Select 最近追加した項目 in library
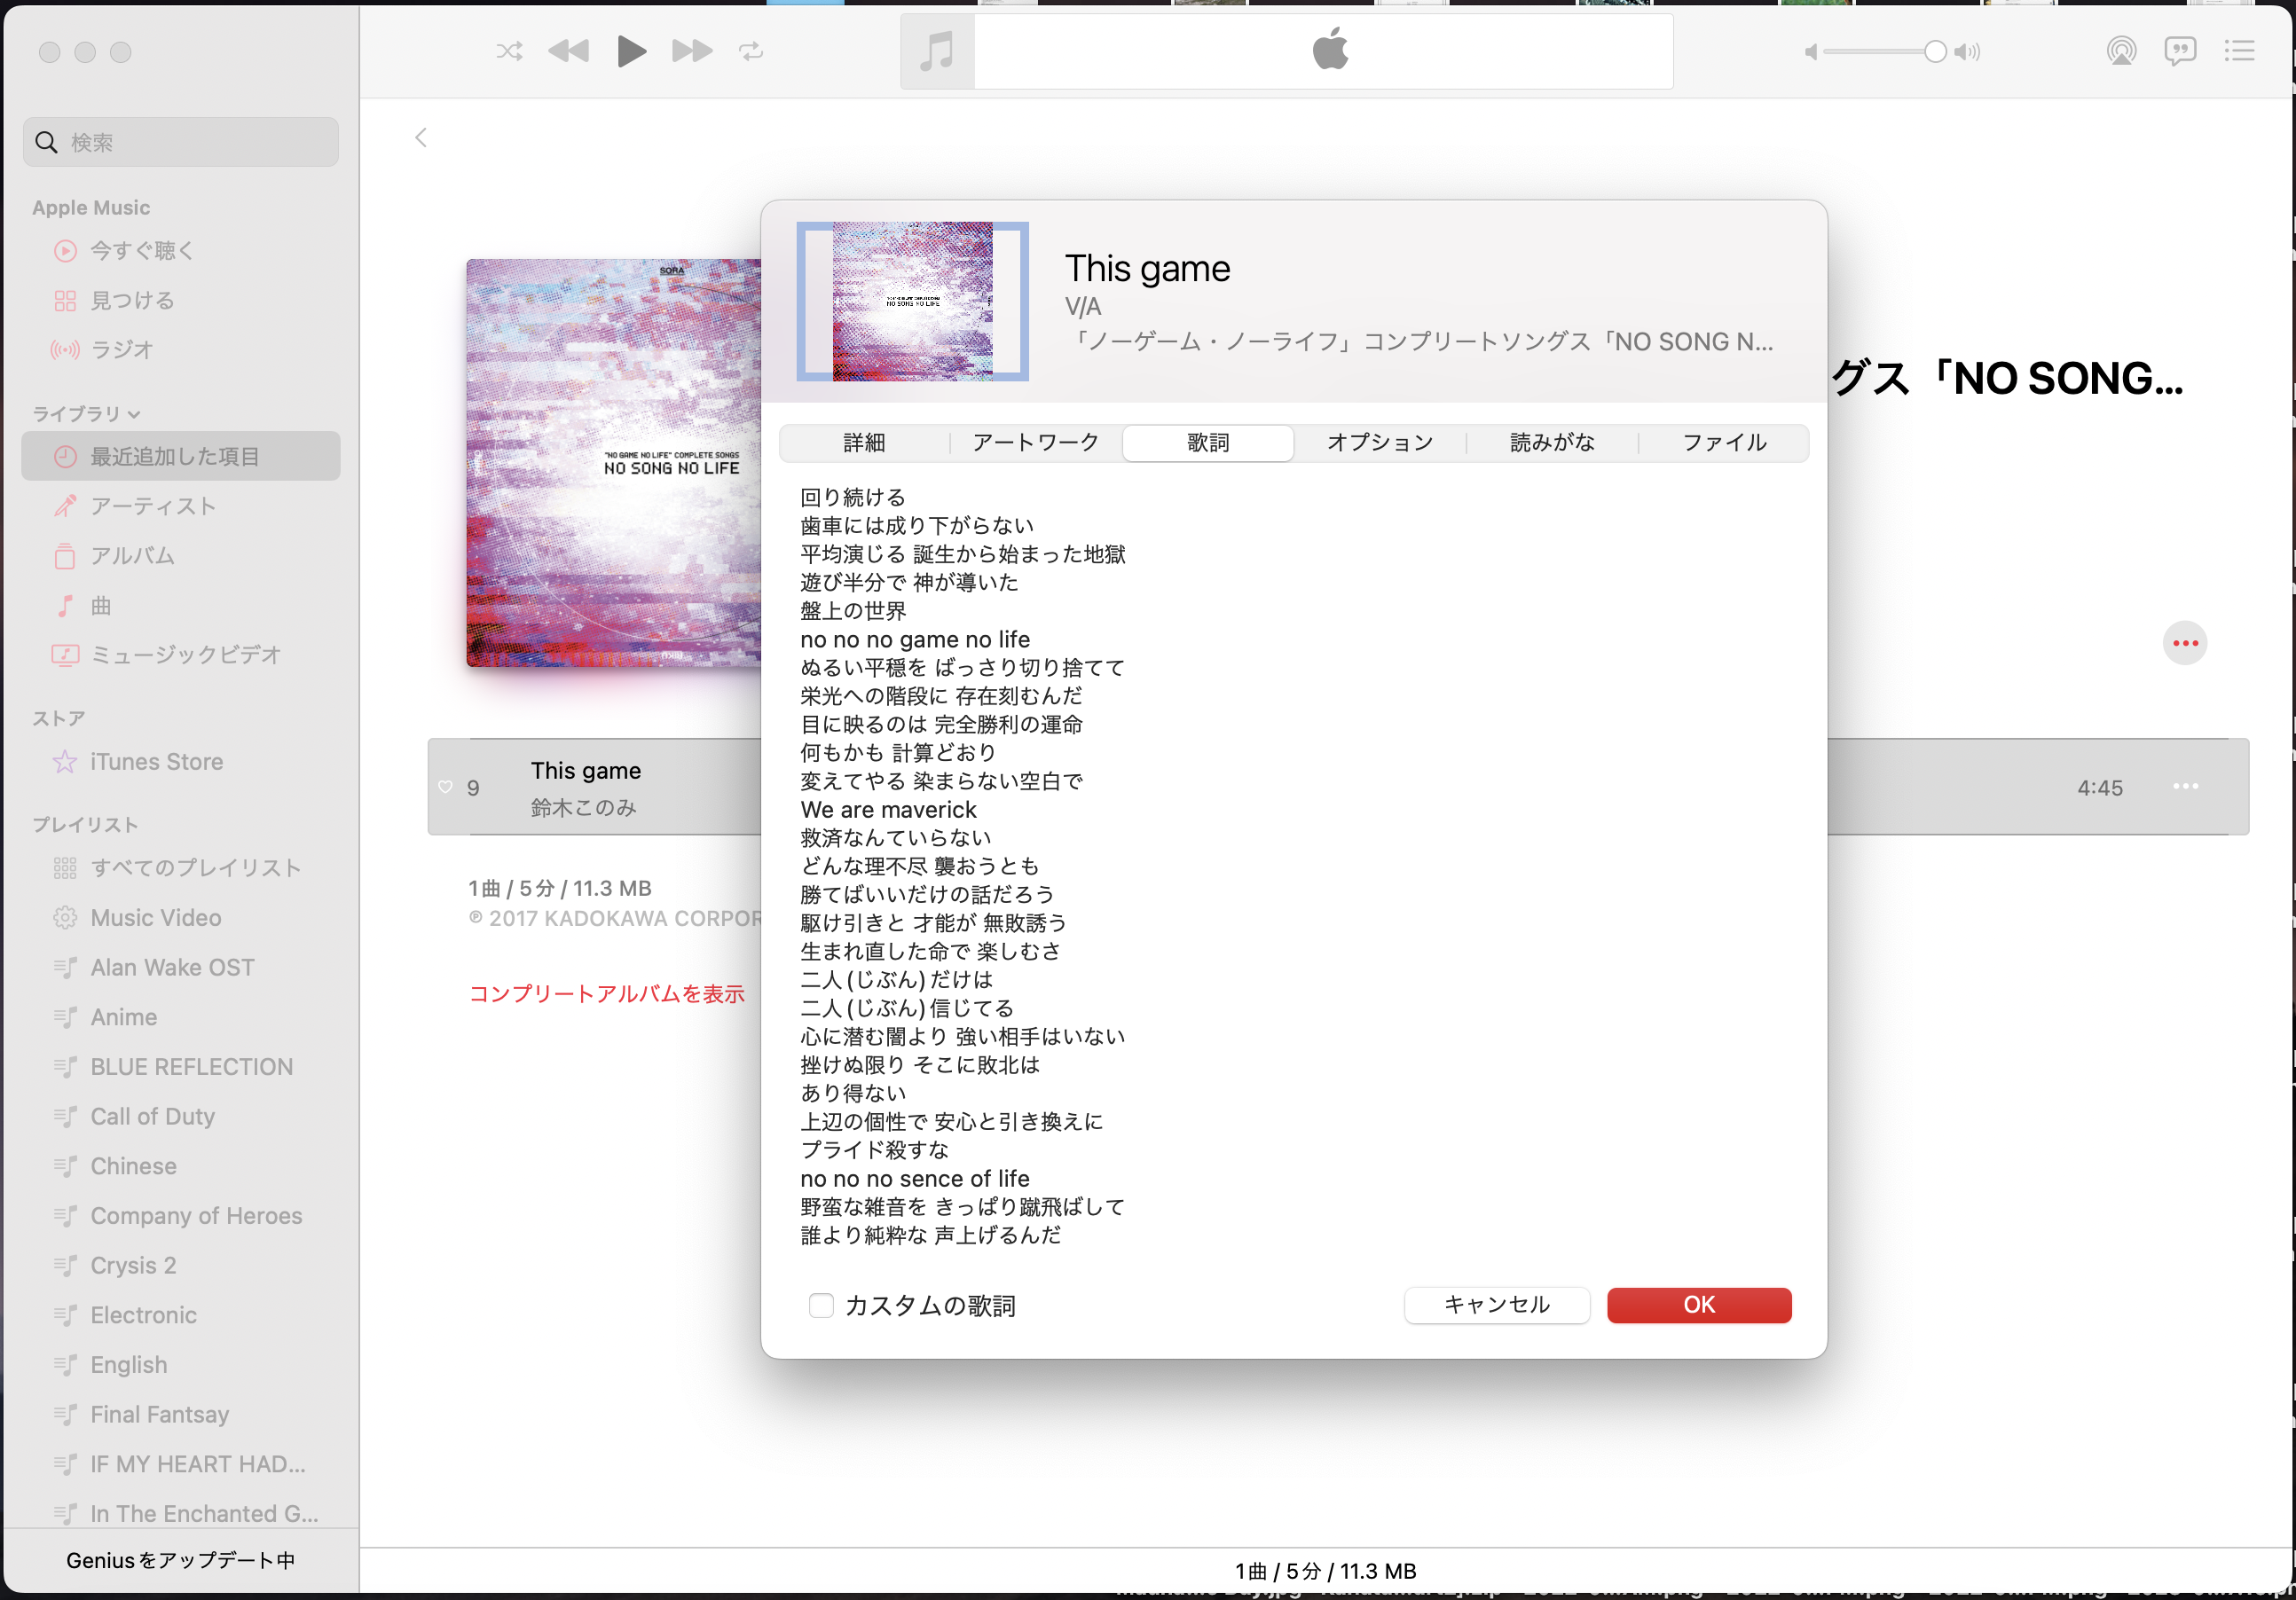This screenshot has width=2296, height=1600. click(x=181, y=456)
